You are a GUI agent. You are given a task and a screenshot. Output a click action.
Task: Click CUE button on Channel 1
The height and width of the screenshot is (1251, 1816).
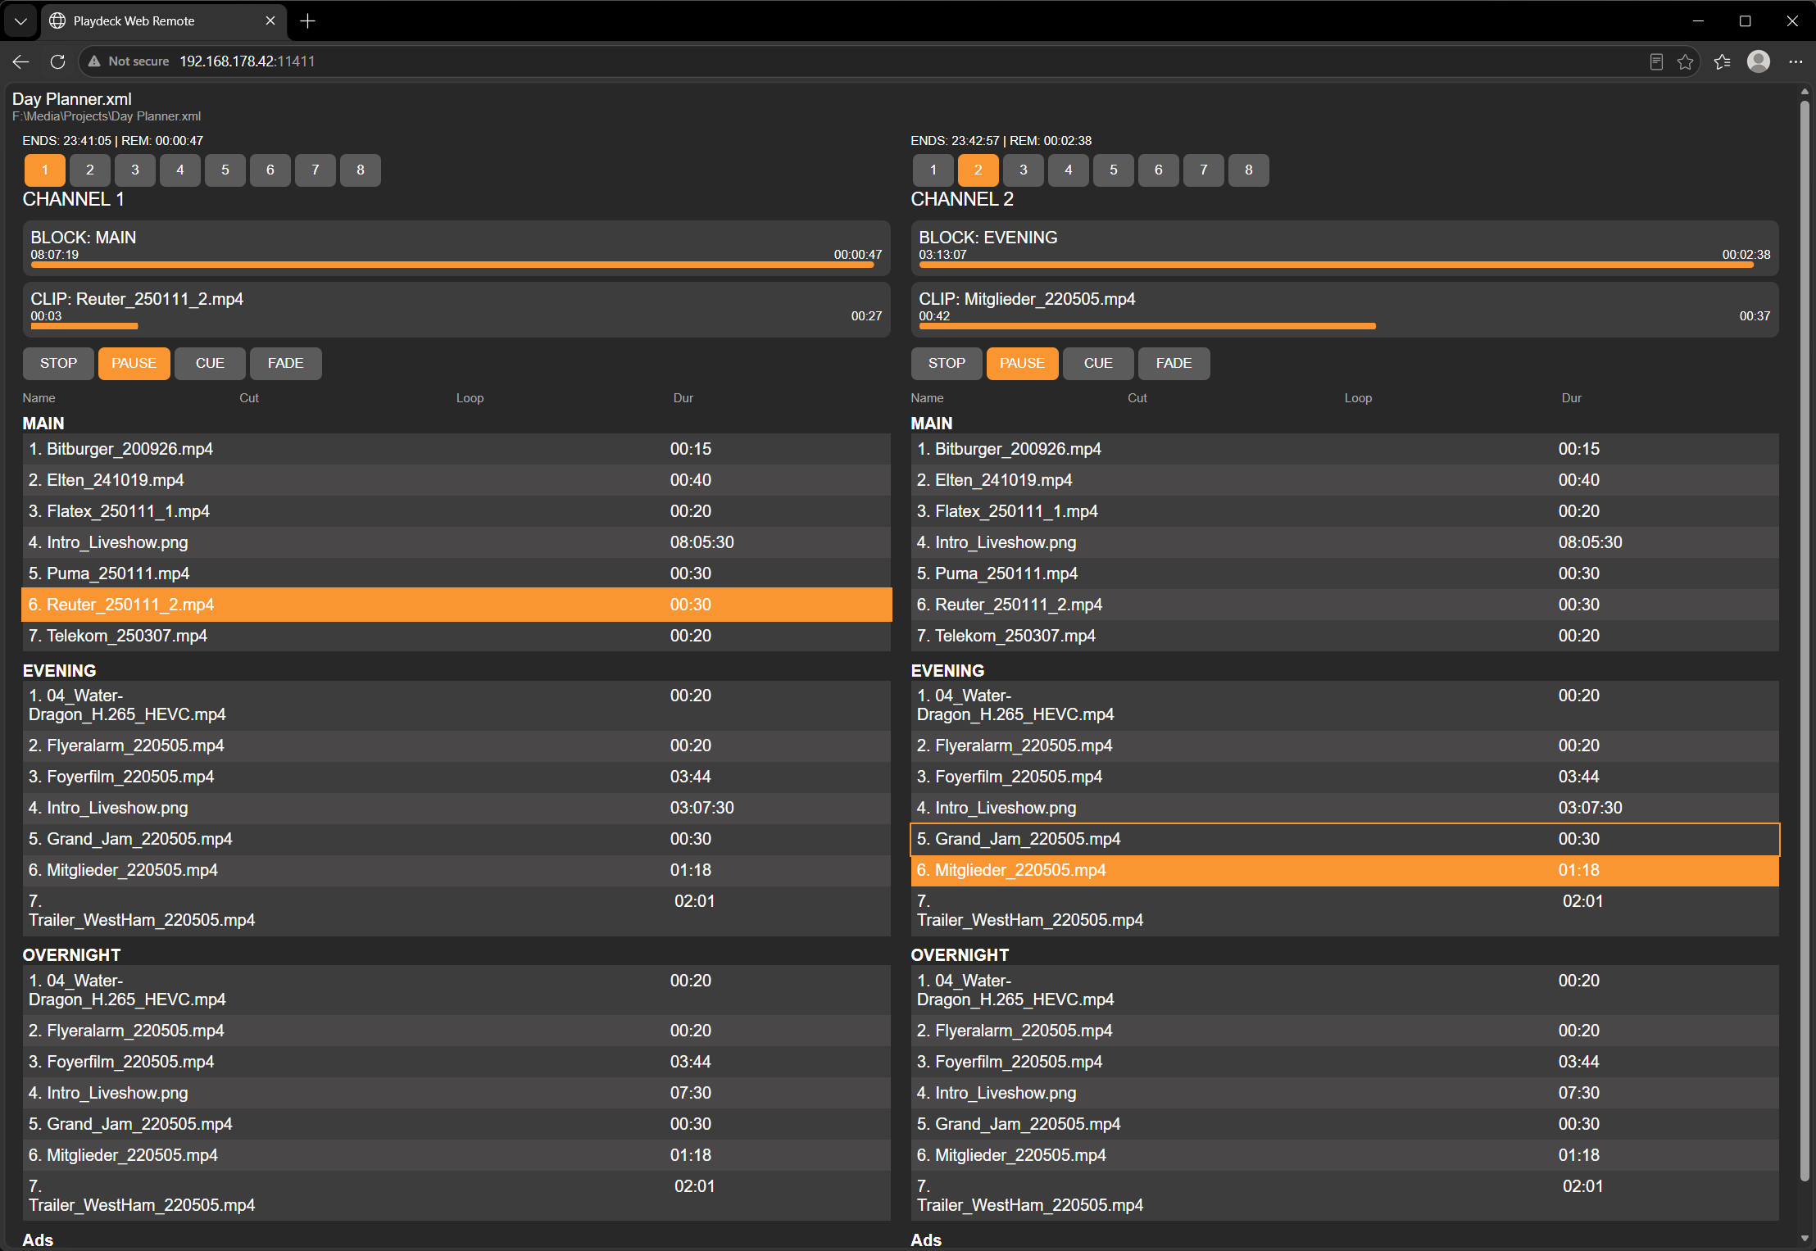coord(210,364)
